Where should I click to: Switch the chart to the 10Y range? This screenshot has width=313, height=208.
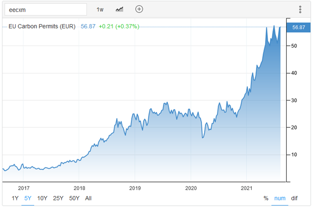point(42,198)
